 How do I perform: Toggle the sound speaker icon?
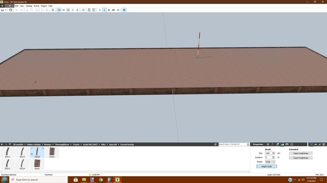(x=124, y=10)
